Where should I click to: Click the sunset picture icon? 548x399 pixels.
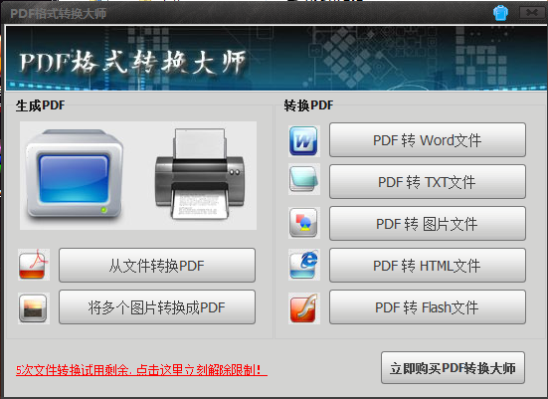[x=34, y=308]
